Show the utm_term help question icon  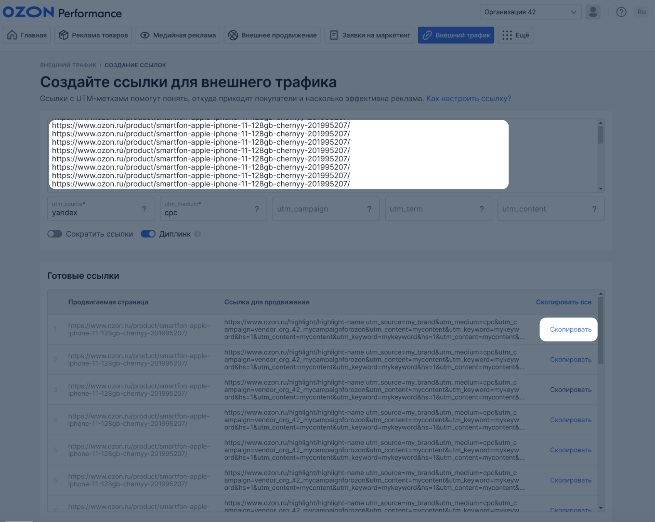click(x=482, y=209)
